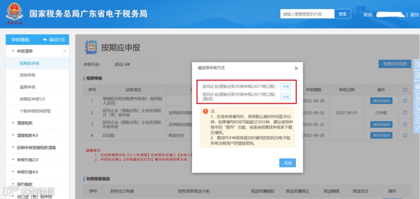The image size is (420, 199).
Task: Click the 2022-04-01 申报日期 cell
Action: 346,113
